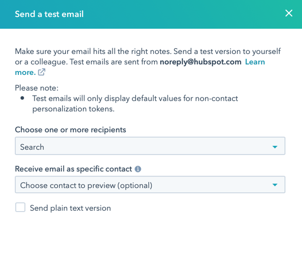Click info icon beside Receive email as specific contact

(138, 169)
